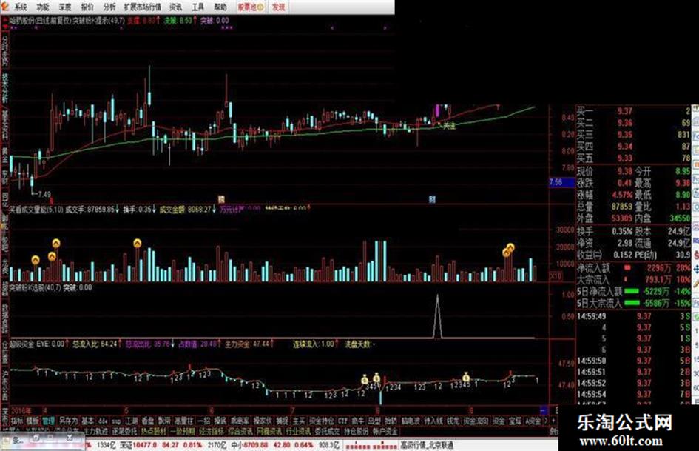The image size is (699, 451).
Task: Click first gold coin icon on volume bars
Action: [36, 260]
